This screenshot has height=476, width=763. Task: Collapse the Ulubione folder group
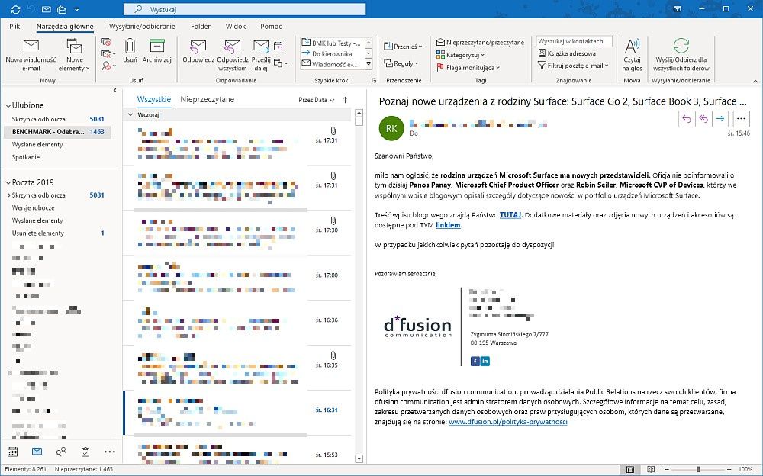coord(8,105)
